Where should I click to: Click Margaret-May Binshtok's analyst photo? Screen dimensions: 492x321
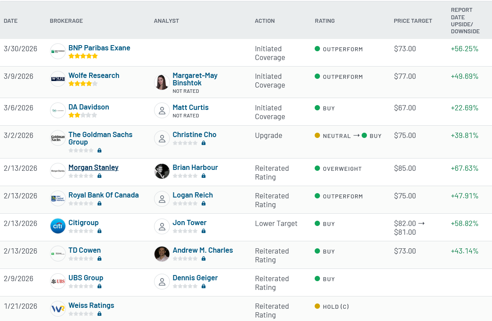click(x=162, y=82)
